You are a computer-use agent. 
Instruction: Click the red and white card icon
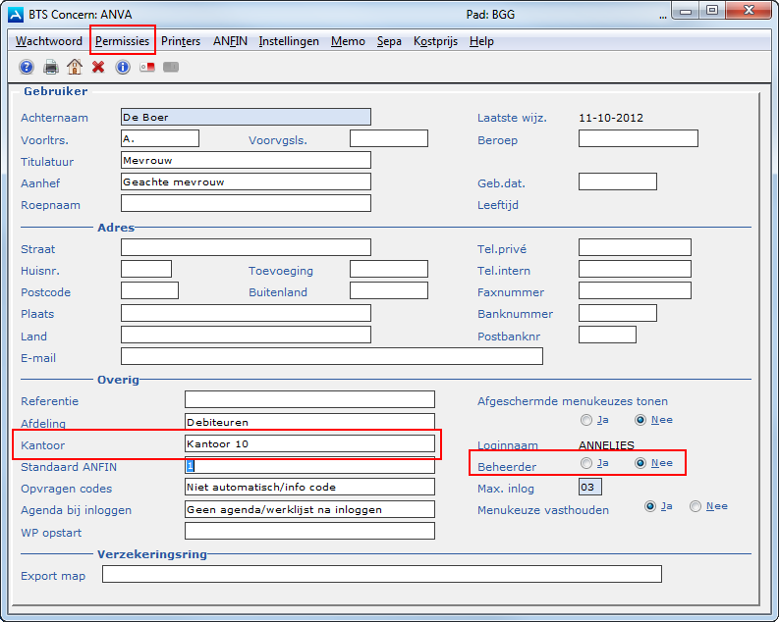tap(147, 67)
